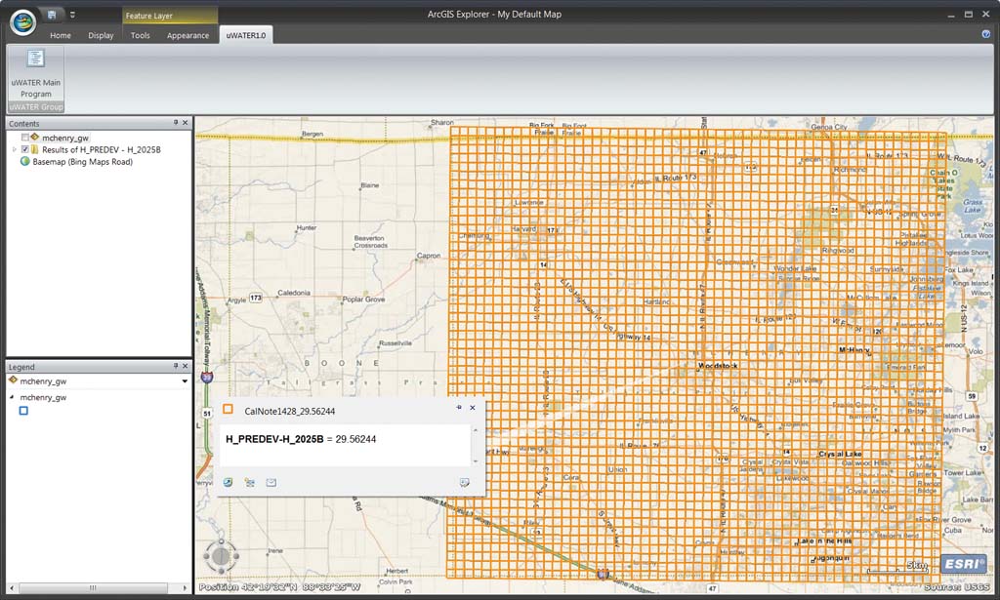Open the ArcGIS Explorer application globe button
1000x600 pixels.
23,22
